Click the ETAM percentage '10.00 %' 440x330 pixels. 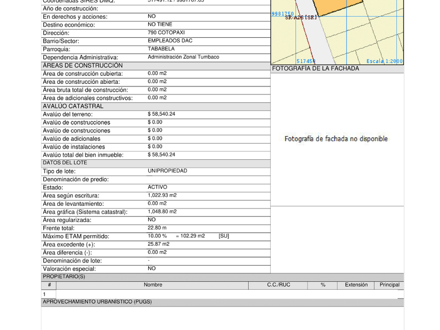tap(157, 236)
